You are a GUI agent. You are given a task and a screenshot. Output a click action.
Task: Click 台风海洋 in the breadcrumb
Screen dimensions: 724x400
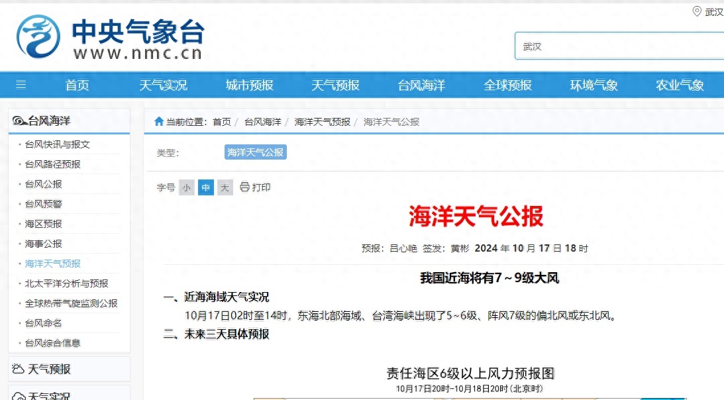[263, 122]
